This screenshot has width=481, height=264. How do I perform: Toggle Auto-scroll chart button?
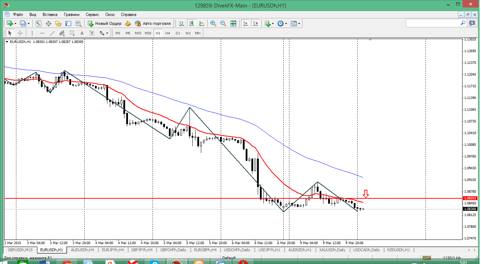245,23
